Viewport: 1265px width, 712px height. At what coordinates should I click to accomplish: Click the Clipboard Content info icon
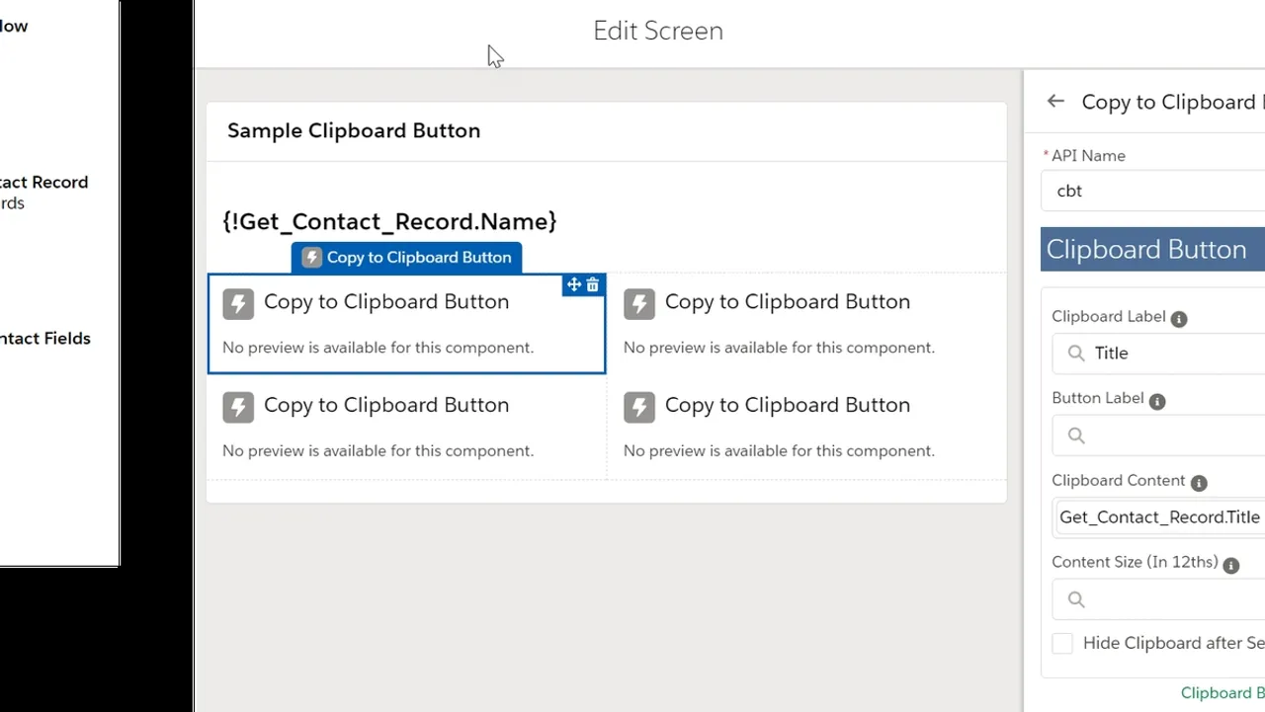[1198, 482]
